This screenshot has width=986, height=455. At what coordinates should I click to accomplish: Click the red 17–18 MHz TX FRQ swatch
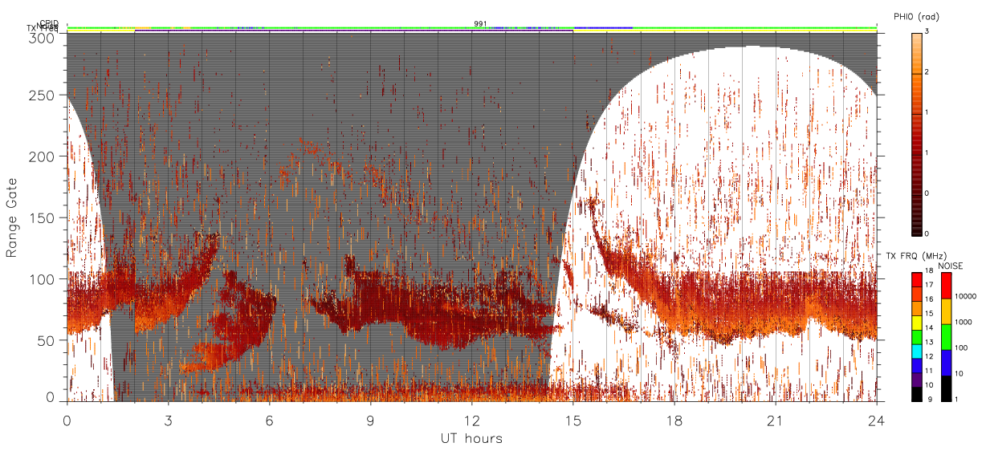point(916,279)
